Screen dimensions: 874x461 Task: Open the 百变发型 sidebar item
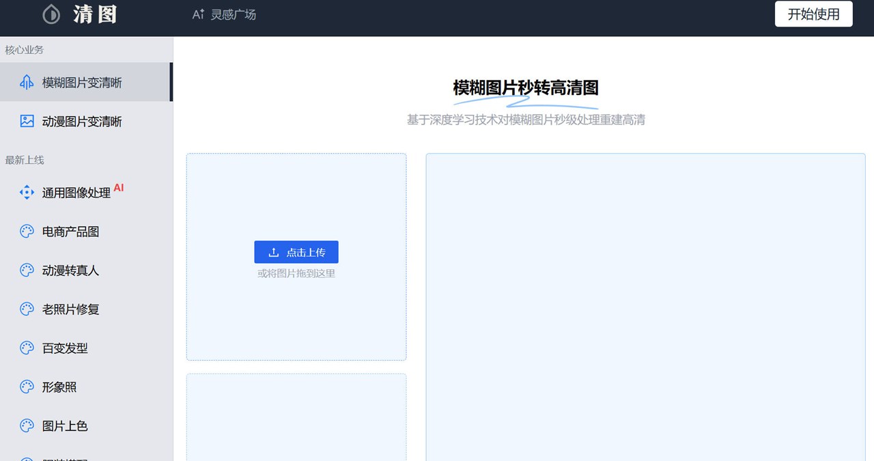pos(86,348)
